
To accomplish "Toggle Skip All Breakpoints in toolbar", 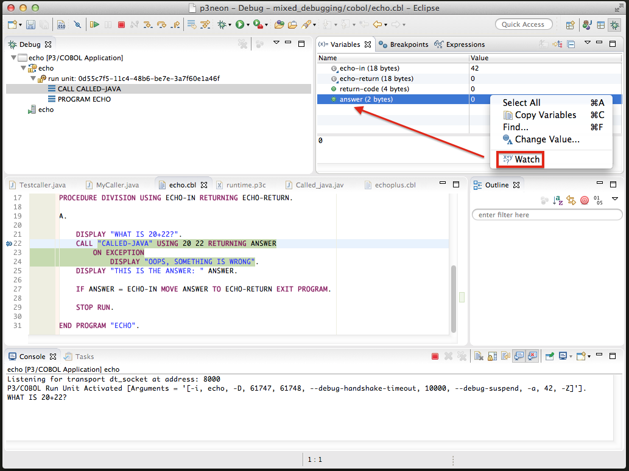I will point(77,25).
